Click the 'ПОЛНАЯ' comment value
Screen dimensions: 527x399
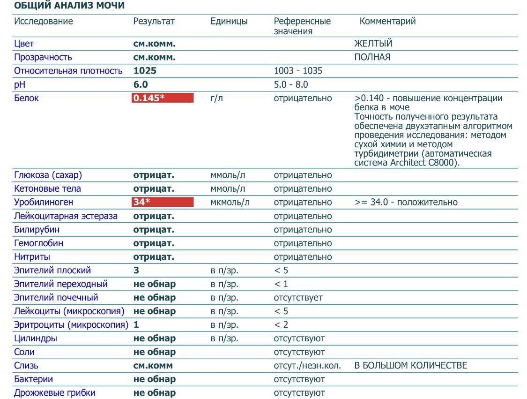(372, 57)
